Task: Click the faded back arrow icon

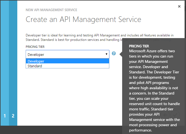Action: [165, 115]
